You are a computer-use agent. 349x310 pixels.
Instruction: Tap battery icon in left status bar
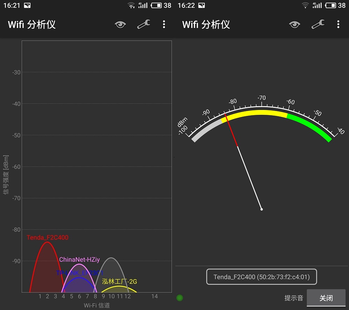156,5
